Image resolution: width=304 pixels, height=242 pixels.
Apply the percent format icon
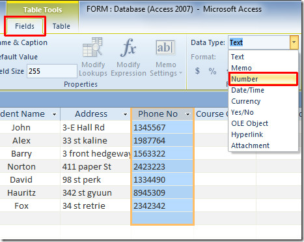(x=212, y=71)
